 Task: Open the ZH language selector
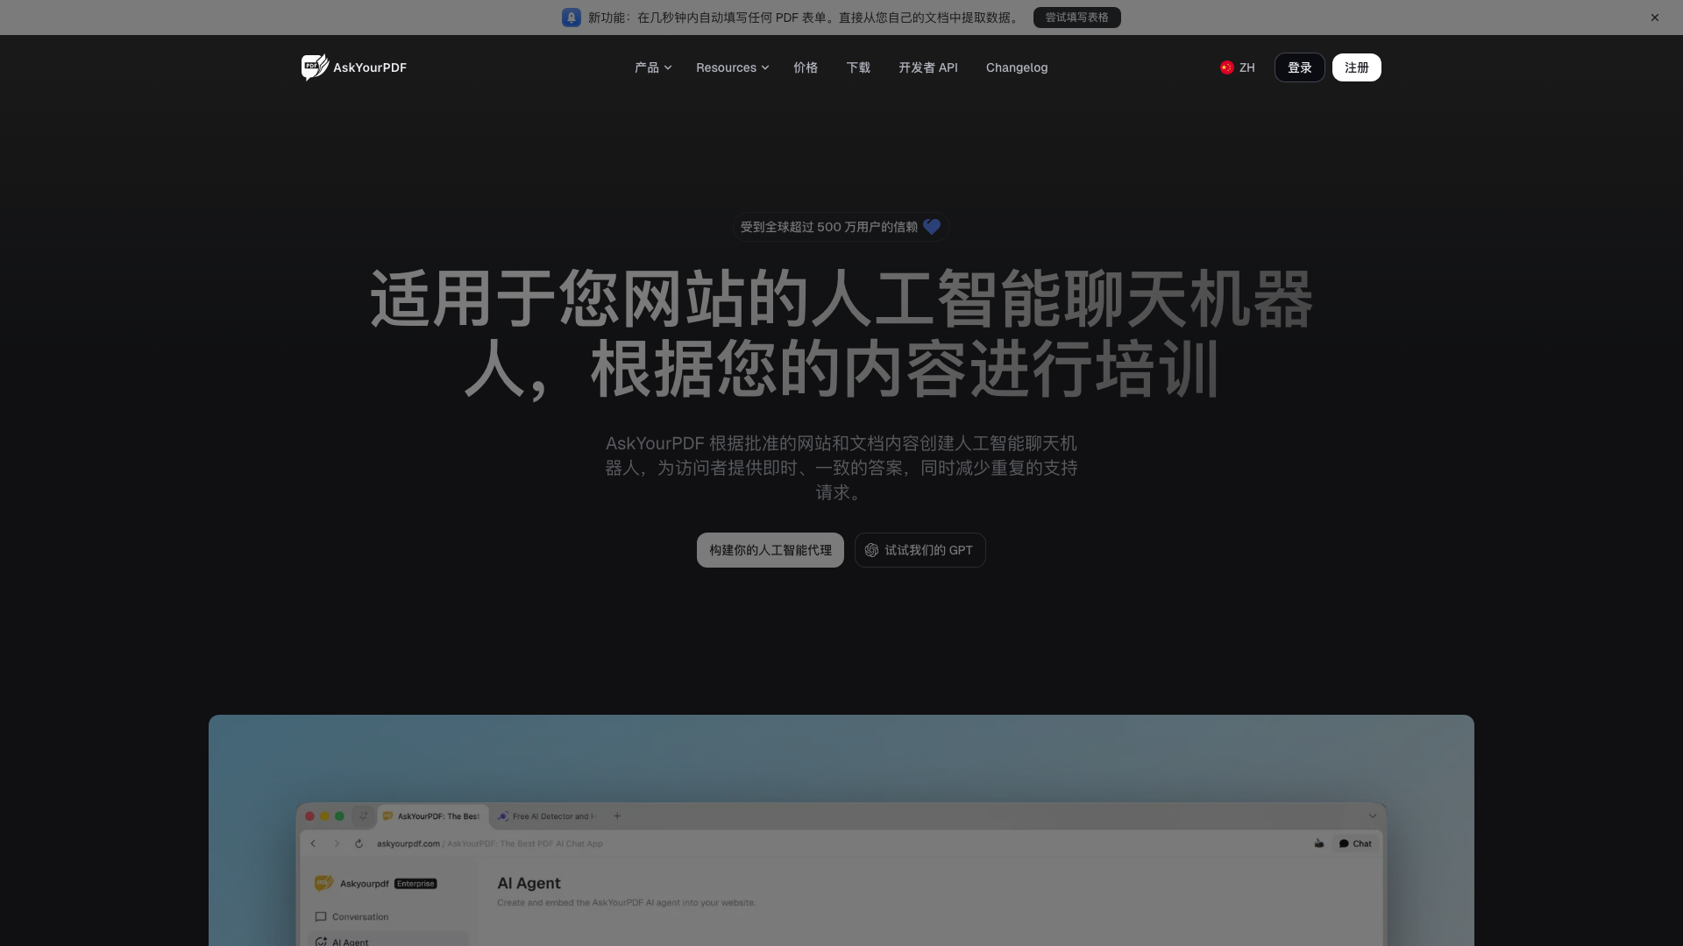(1238, 67)
